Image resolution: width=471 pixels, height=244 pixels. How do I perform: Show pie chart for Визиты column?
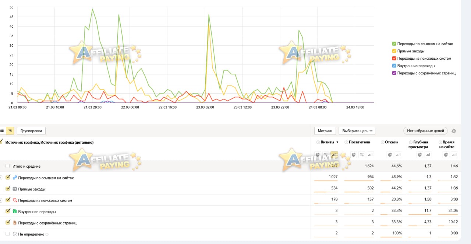[x=318, y=155]
